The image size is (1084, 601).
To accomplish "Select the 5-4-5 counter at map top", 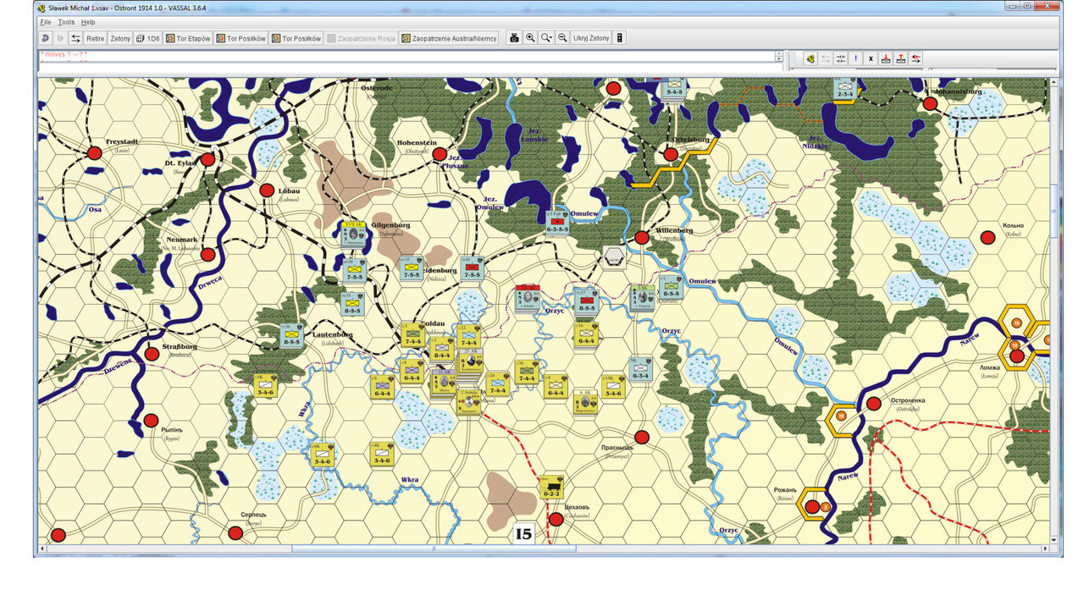I will coord(674,88).
